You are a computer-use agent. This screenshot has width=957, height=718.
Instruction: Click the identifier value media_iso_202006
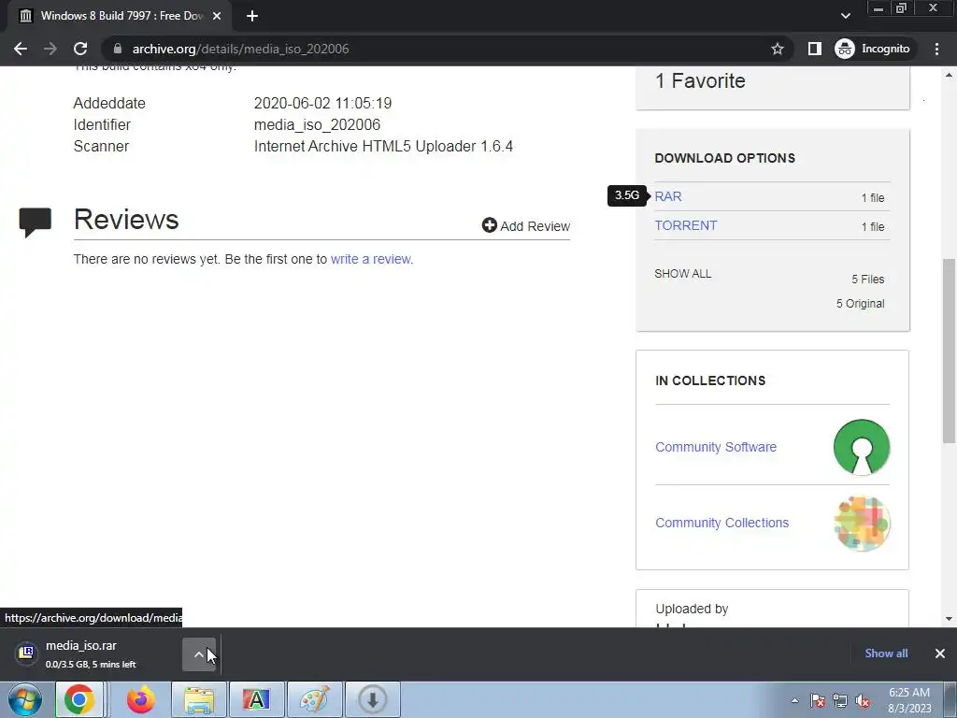[x=317, y=124]
